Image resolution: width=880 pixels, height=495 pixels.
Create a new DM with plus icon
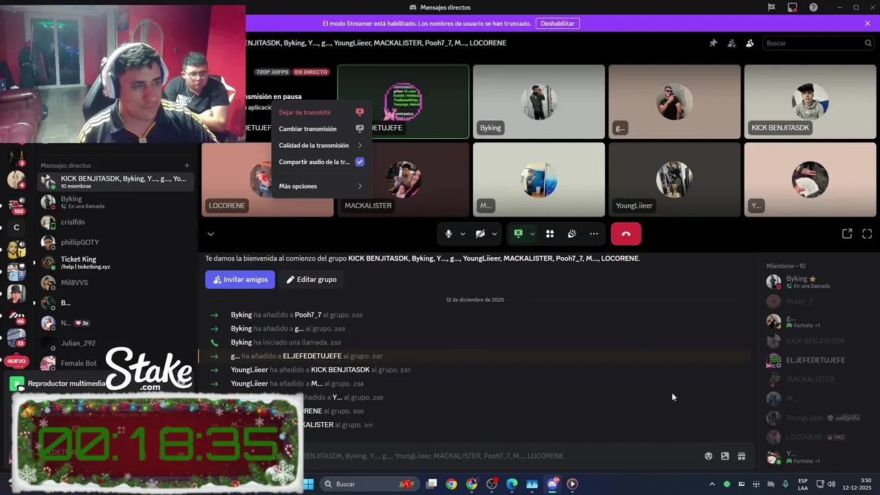(x=186, y=166)
